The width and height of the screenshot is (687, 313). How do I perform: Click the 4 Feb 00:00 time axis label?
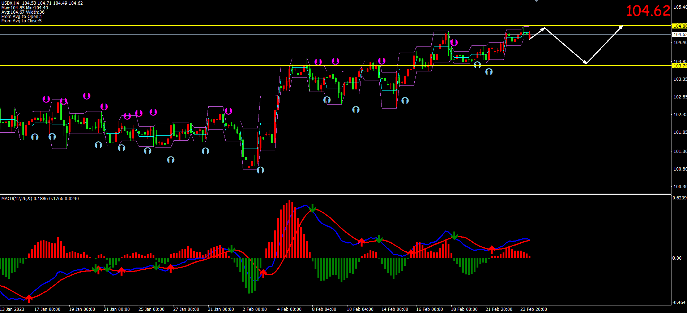click(x=289, y=309)
